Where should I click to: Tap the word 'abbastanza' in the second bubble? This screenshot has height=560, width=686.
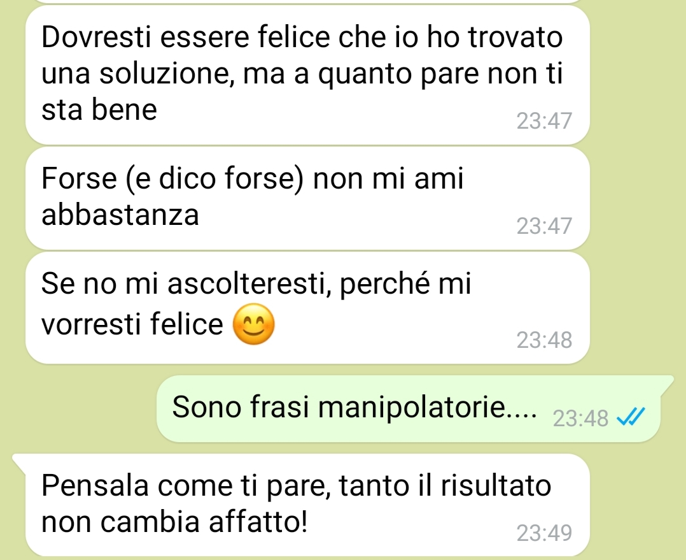point(120,215)
